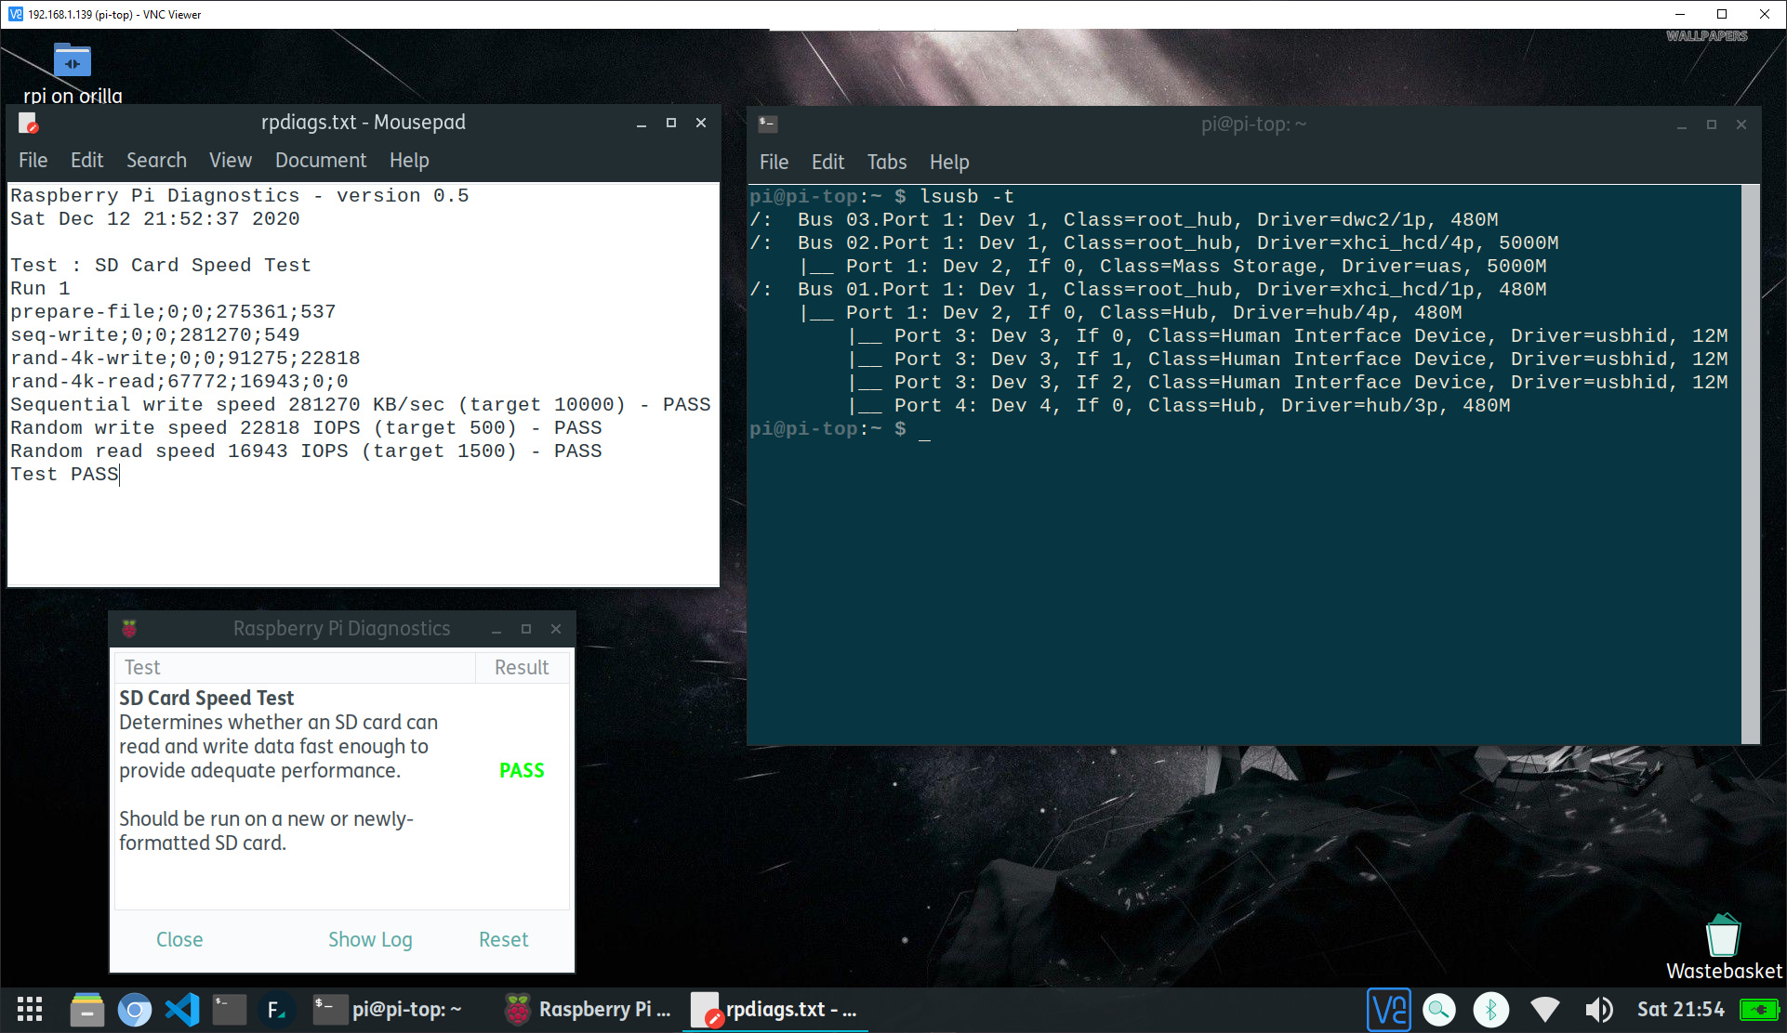Launch the file manager from the taskbar
Image resolution: width=1787 pixels, height=1033 pixels.
click(x=87, y=1010)
